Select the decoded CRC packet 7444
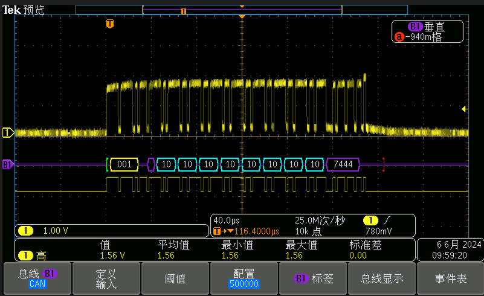 pyautogui.click(x=343, y=164)
